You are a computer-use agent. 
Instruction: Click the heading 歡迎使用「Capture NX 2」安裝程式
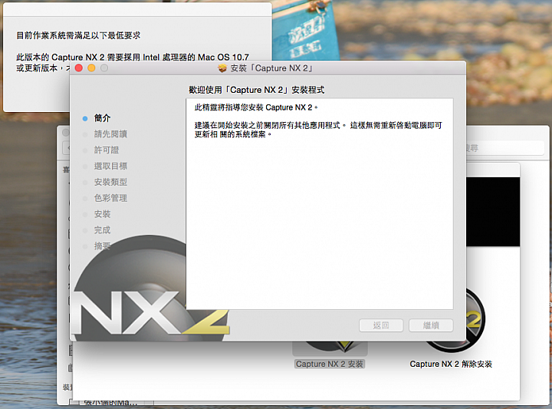tap(256, 90)
